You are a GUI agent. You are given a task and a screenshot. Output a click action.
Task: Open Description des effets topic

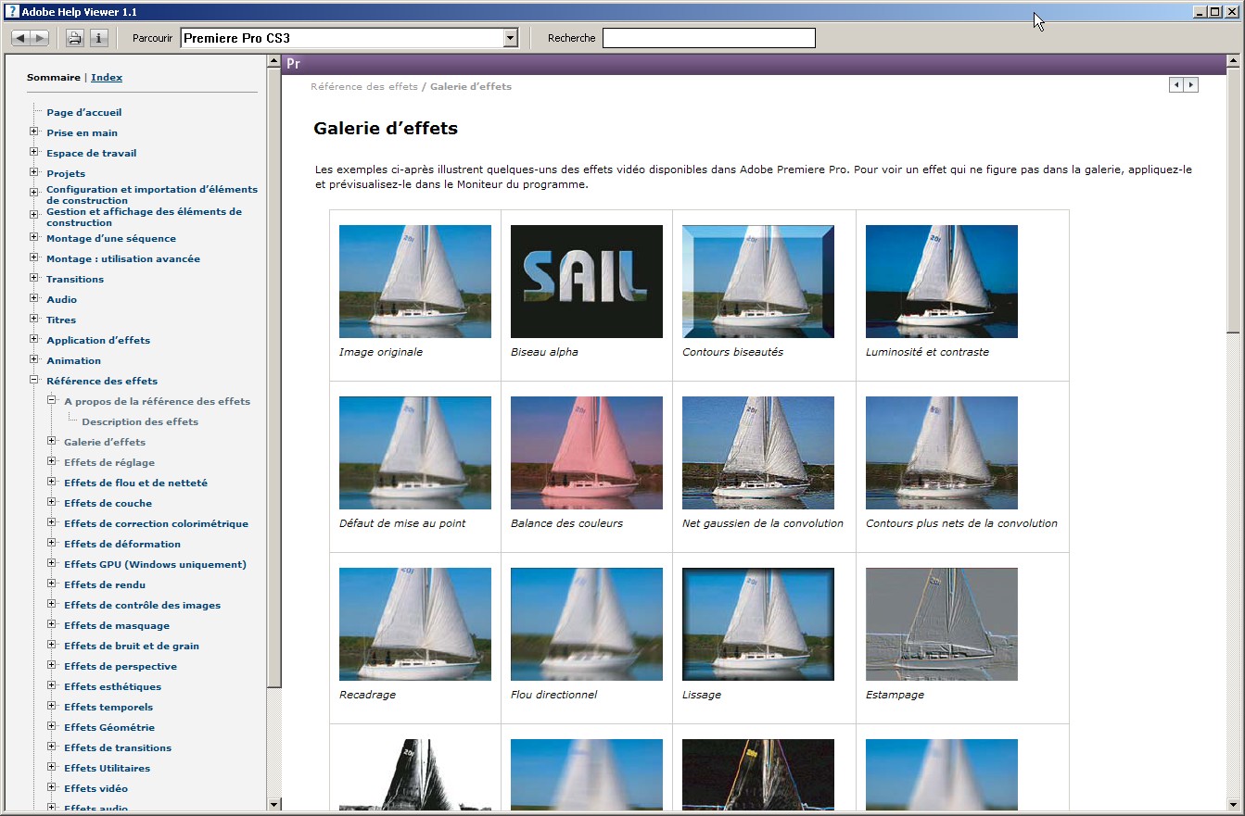(140, 422)
